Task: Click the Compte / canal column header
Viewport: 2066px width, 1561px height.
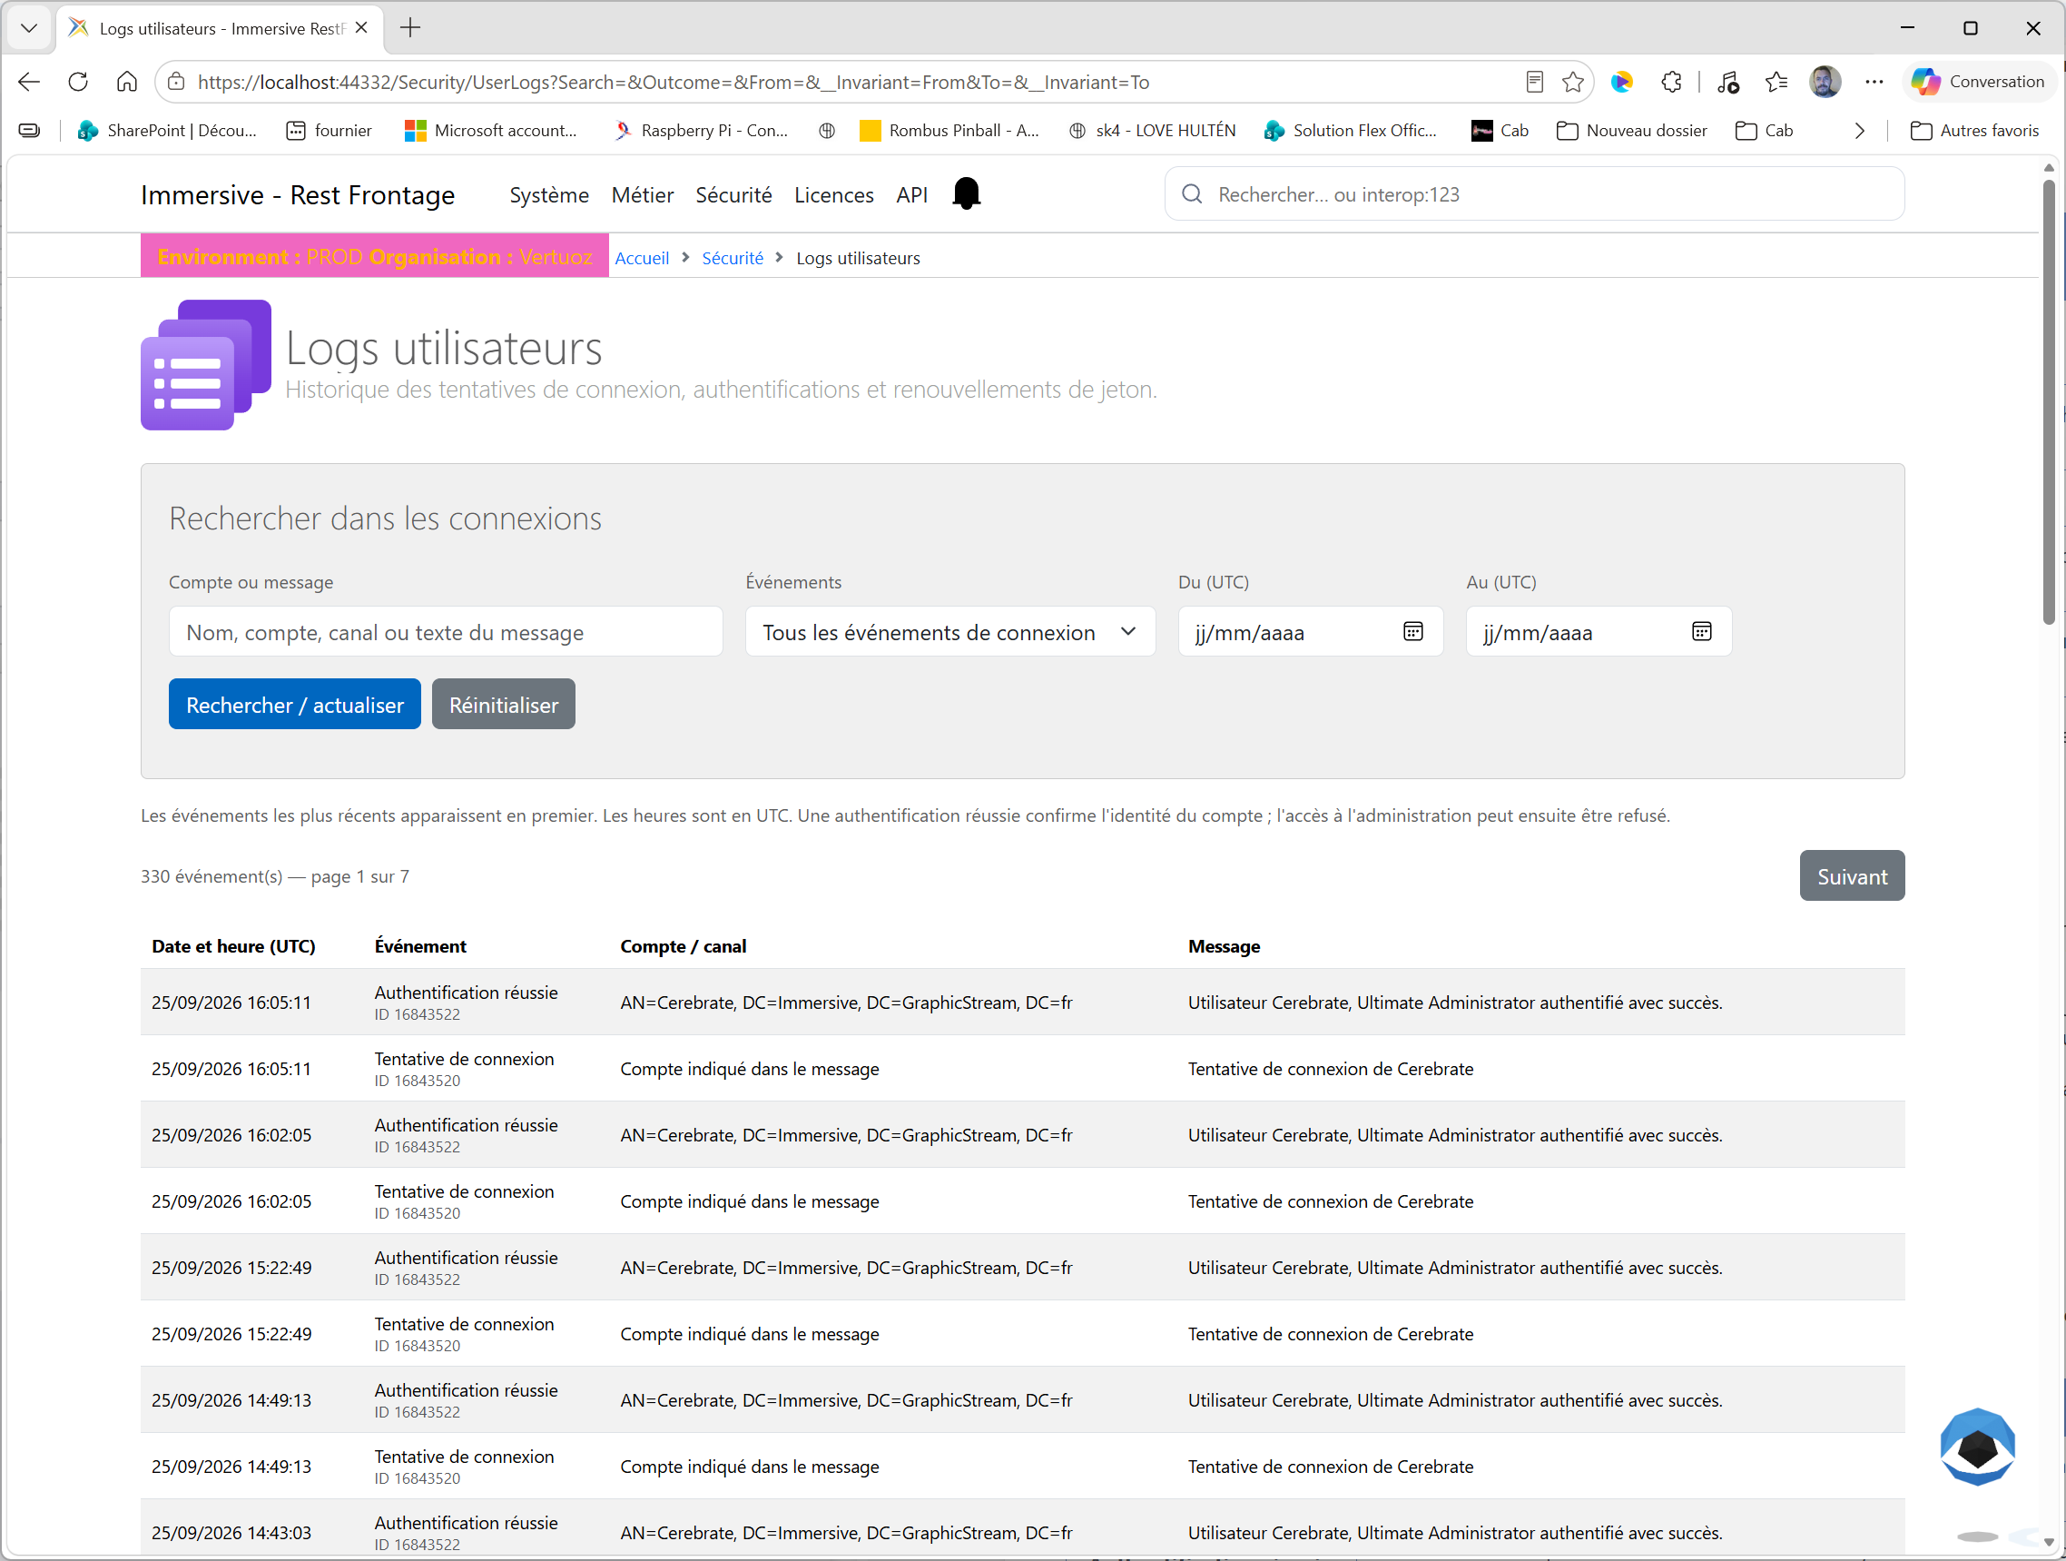Action: pyautogui.click(x=683, y=945)
